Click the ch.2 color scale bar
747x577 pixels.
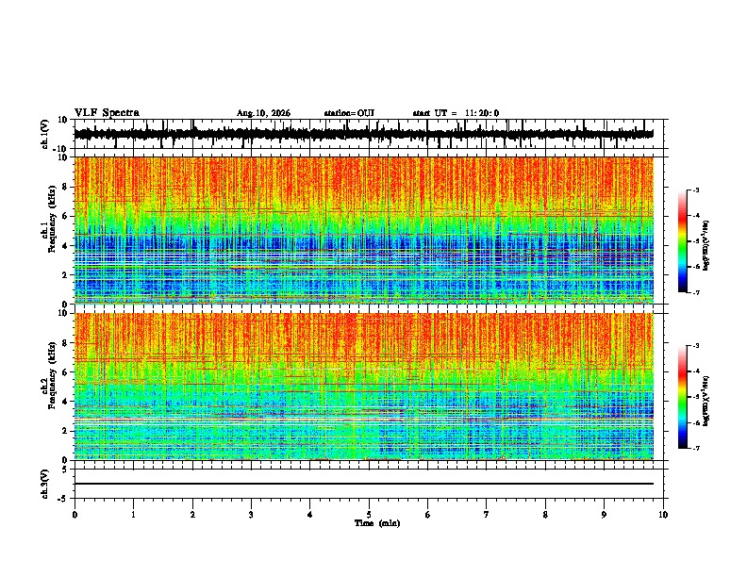[x=682, y=397]
